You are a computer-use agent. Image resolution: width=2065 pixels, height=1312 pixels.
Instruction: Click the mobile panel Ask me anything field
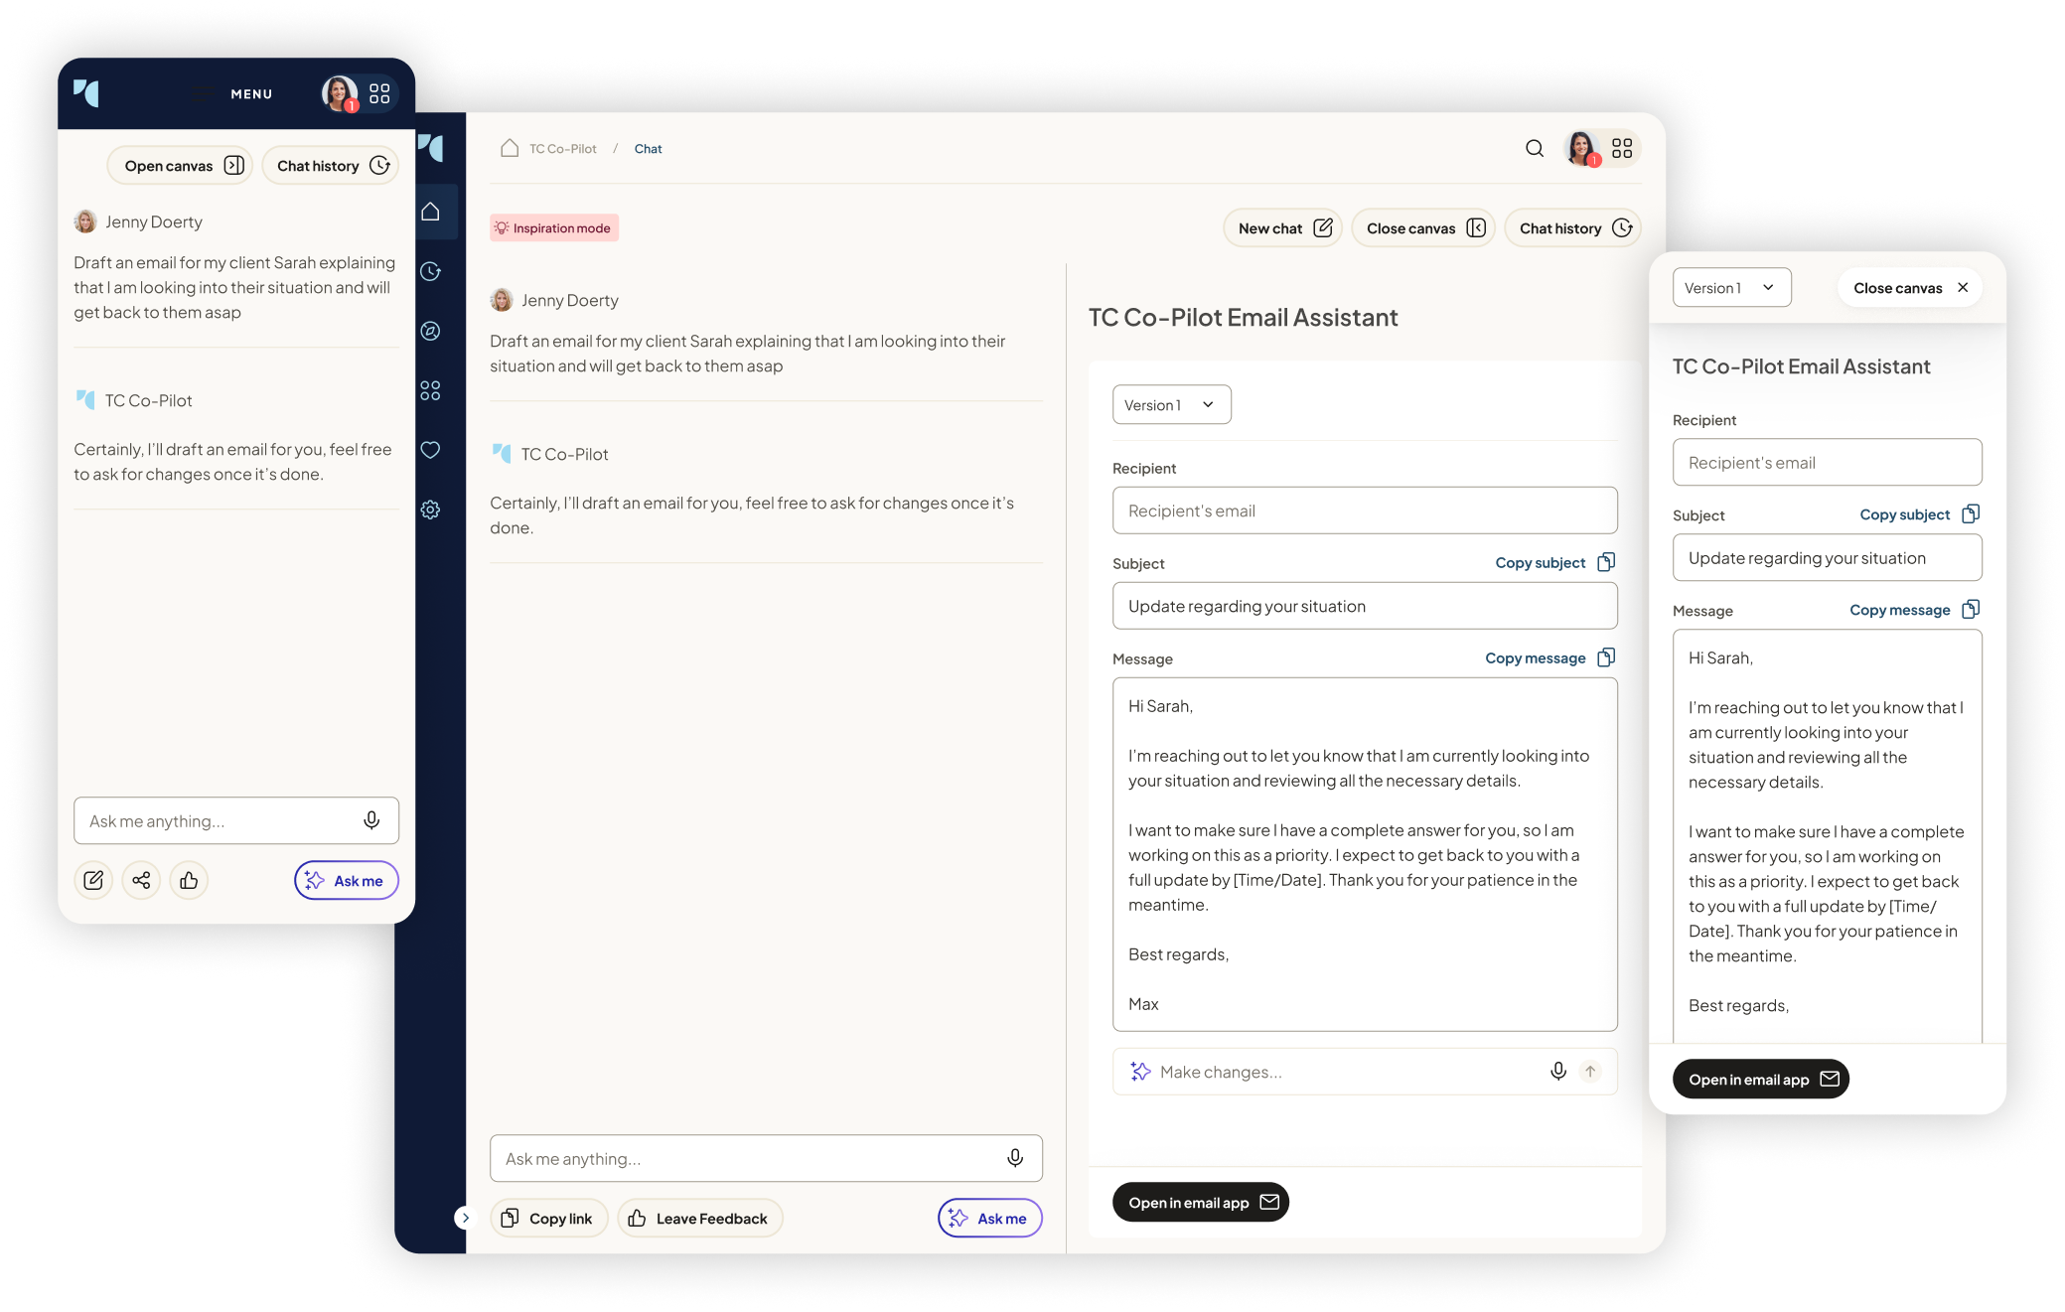236,820
